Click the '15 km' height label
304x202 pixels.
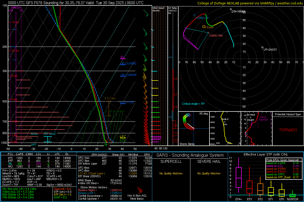click(15, 22)
